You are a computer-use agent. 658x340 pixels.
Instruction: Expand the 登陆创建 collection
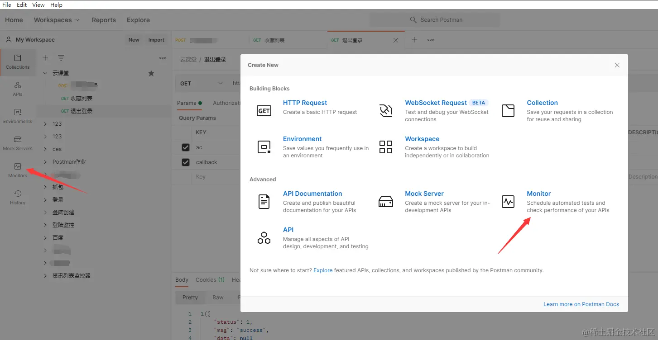pos(45,212)
